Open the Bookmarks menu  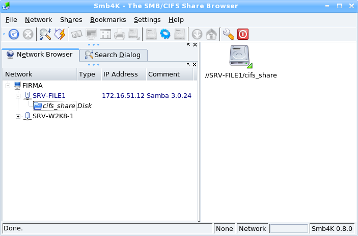point(108,20)
